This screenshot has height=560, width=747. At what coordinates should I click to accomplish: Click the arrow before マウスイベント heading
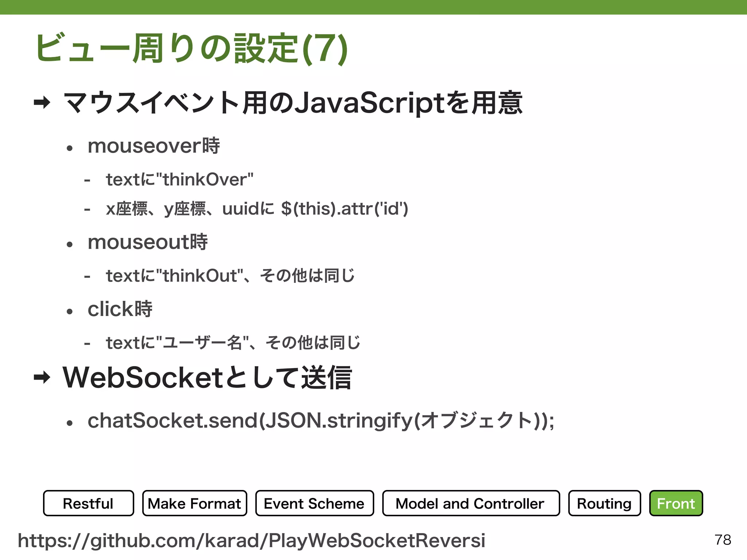(x=42, y=102)
